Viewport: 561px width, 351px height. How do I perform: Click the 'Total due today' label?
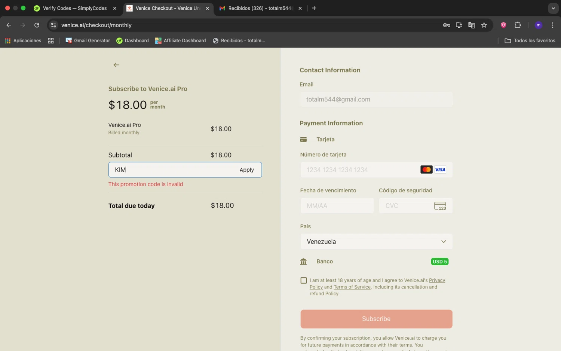[x=132, y=206]
